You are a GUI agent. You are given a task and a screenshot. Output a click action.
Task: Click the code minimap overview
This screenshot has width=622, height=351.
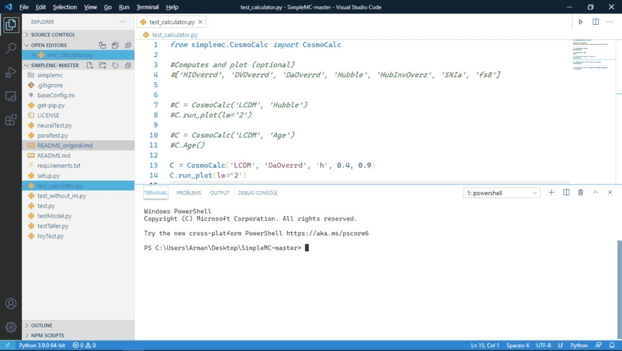coord(593,54)
